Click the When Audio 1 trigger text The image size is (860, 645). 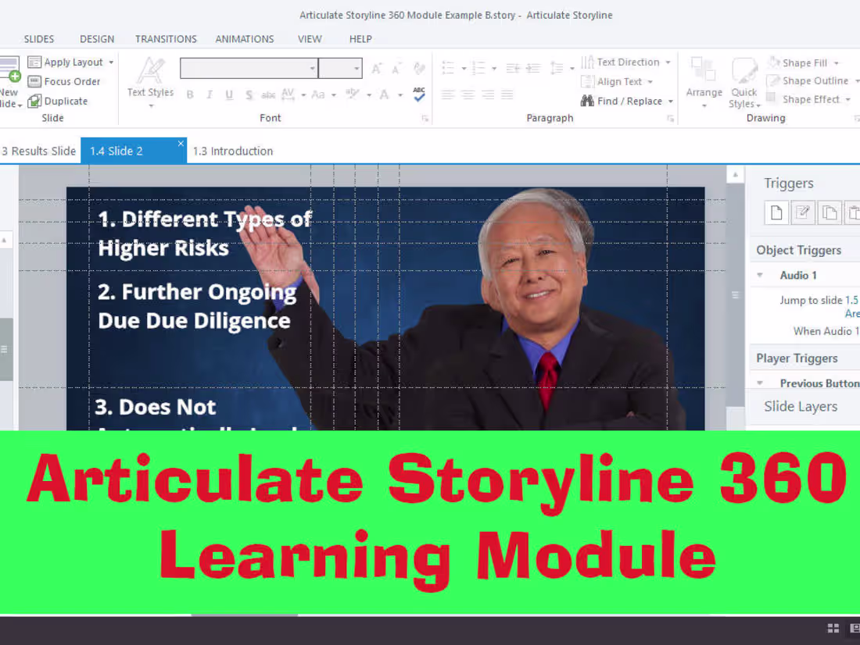coord(826,331)
